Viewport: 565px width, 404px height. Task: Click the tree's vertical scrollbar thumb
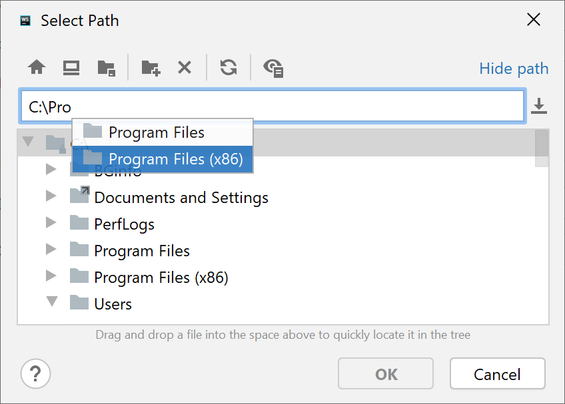(542, 148)
